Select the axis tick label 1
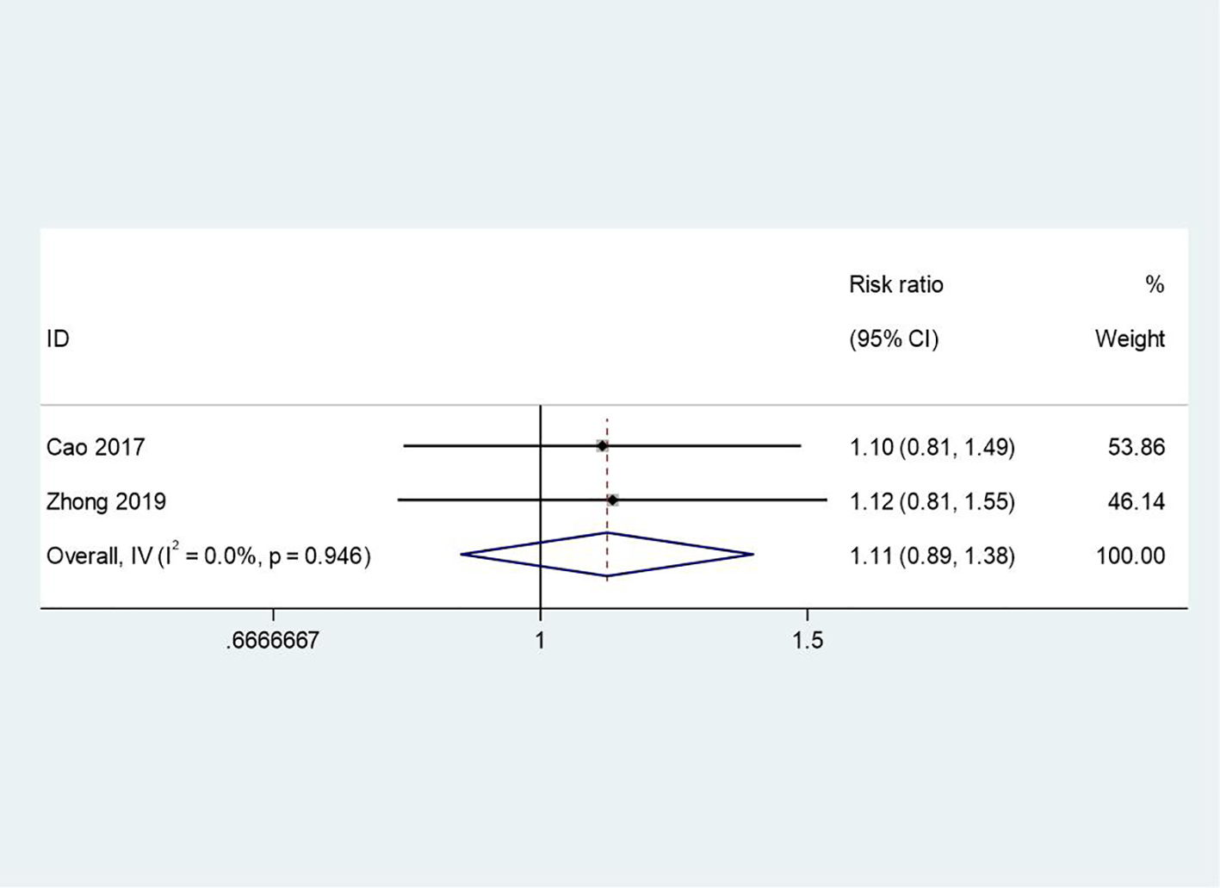The height and width of the screenshot is (888, 1220). 540,640
